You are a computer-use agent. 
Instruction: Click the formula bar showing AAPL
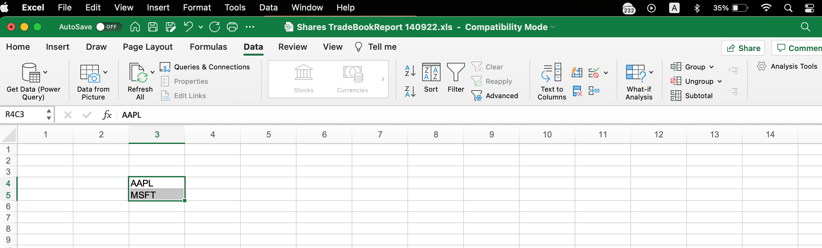[469, 115]
